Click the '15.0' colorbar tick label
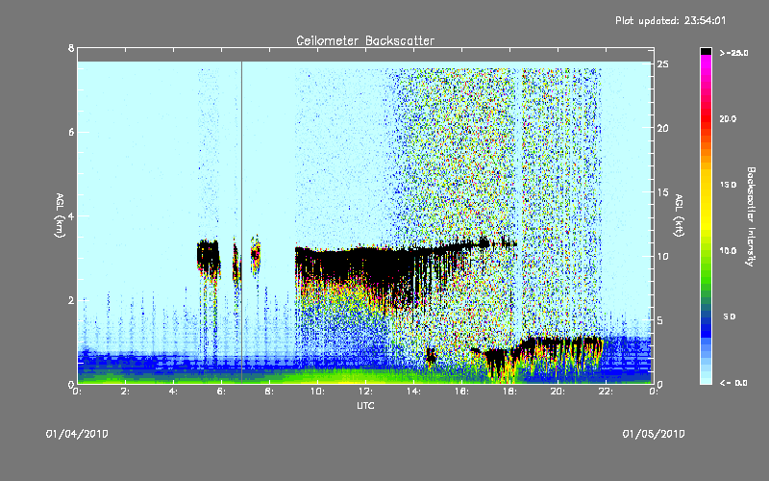The height and width of the screenshot is (481, 769). (x=728, y=185)
